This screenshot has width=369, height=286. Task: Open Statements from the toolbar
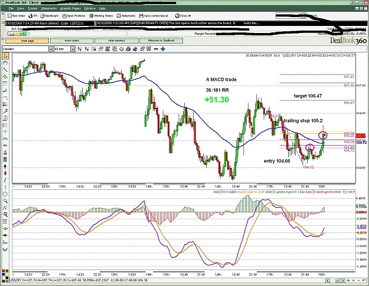point(126,16)
